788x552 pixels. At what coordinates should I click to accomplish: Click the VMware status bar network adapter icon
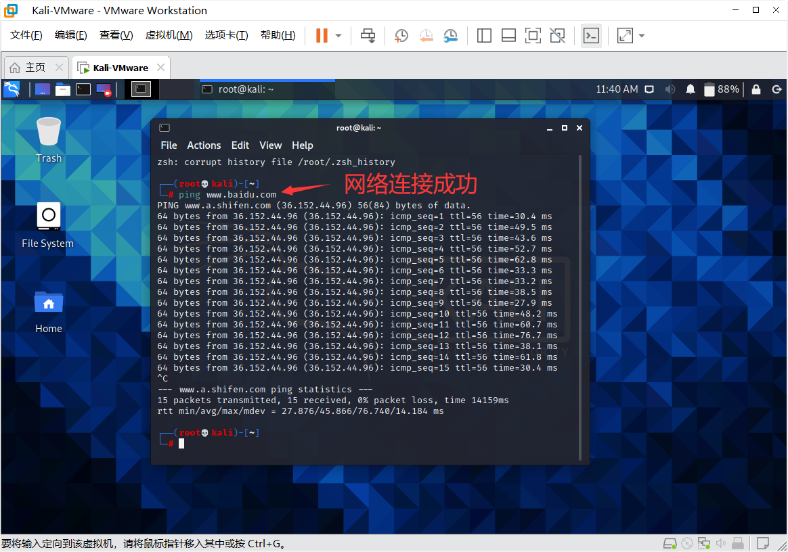coord(704,543)
